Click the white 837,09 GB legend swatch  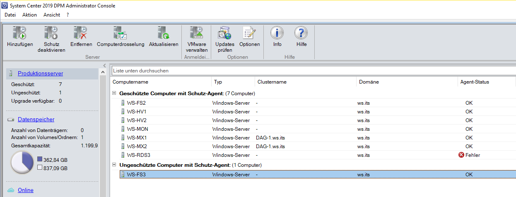point(40,168)
